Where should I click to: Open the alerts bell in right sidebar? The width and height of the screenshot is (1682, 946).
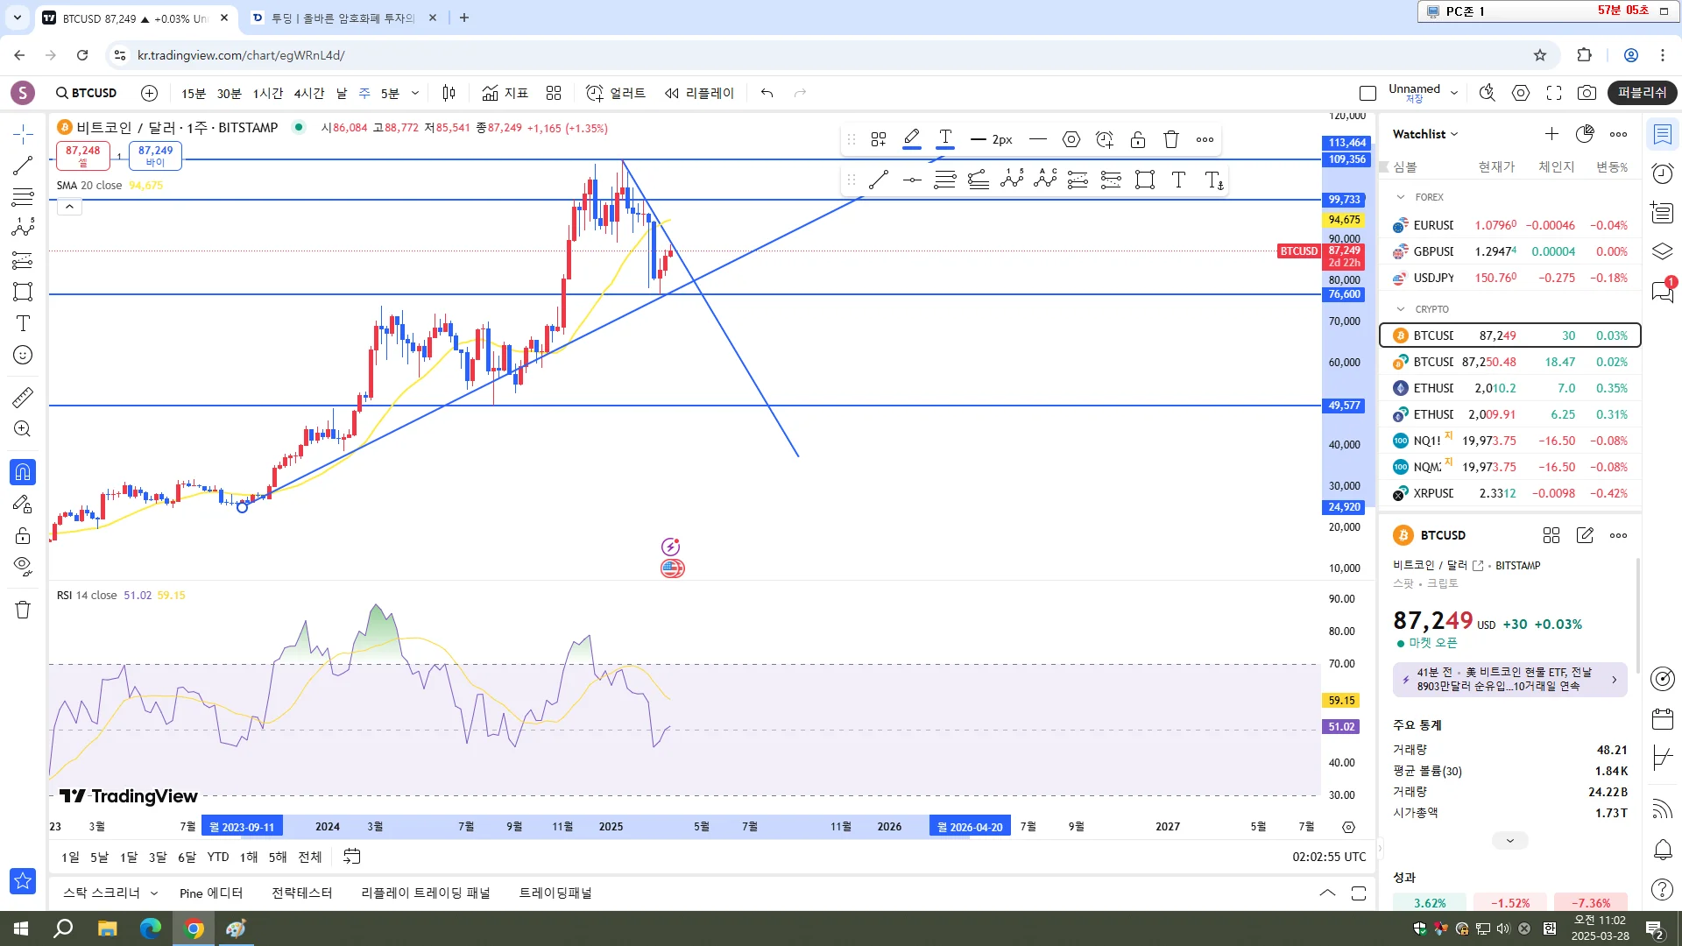(1662, 849)
